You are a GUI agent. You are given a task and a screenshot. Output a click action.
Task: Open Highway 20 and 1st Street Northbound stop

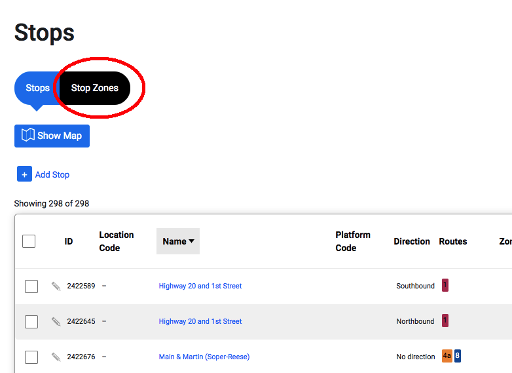tap(200, 321)
